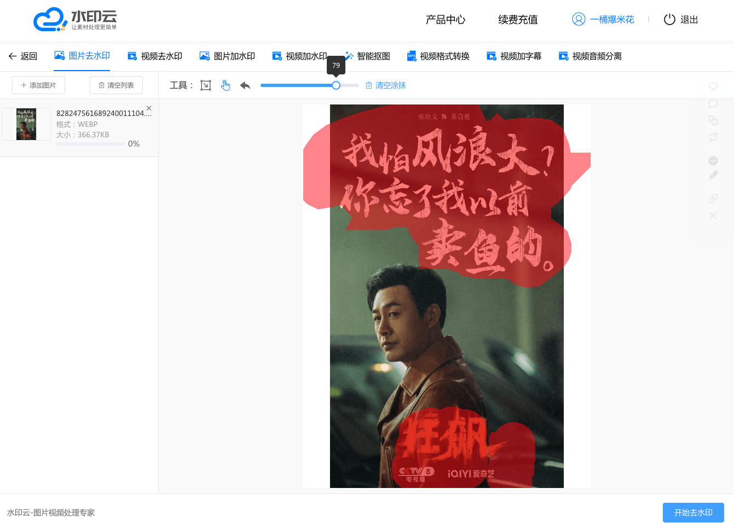The width and height of the screenshot is (734, 523).
Task: Open the 视频音频分离 tab
Action: tap(590, 56)
